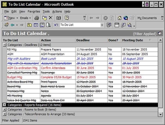Sort by the To Do List column header

21,40
